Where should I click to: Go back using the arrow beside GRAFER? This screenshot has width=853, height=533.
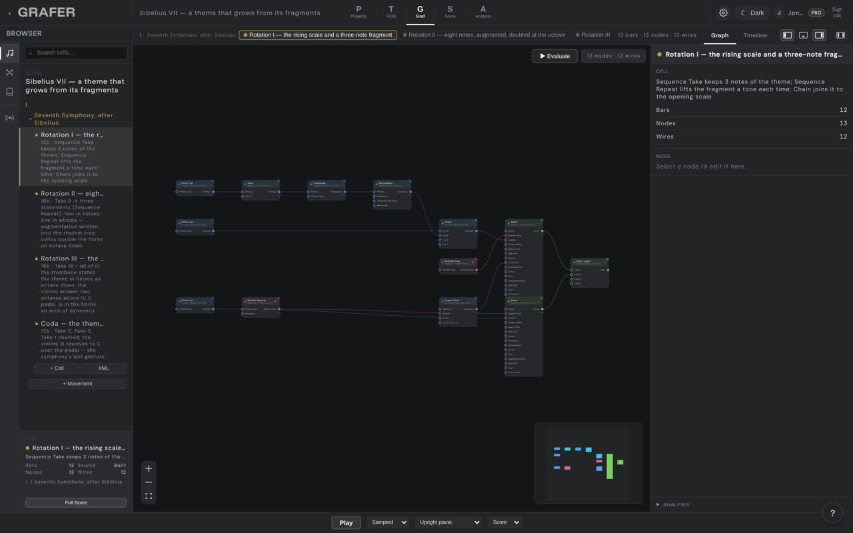(9, 13)
